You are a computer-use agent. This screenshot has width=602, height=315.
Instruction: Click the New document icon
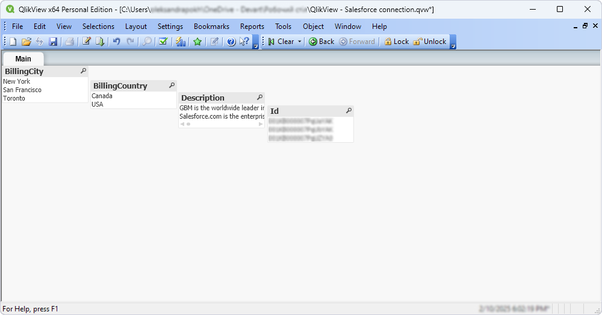point(13,42)
